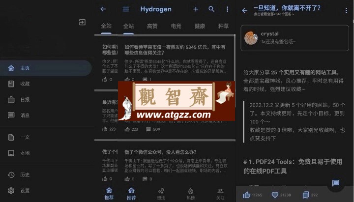Select 主页 in the navigation drawer
The image size is (354, 202).
46,68
